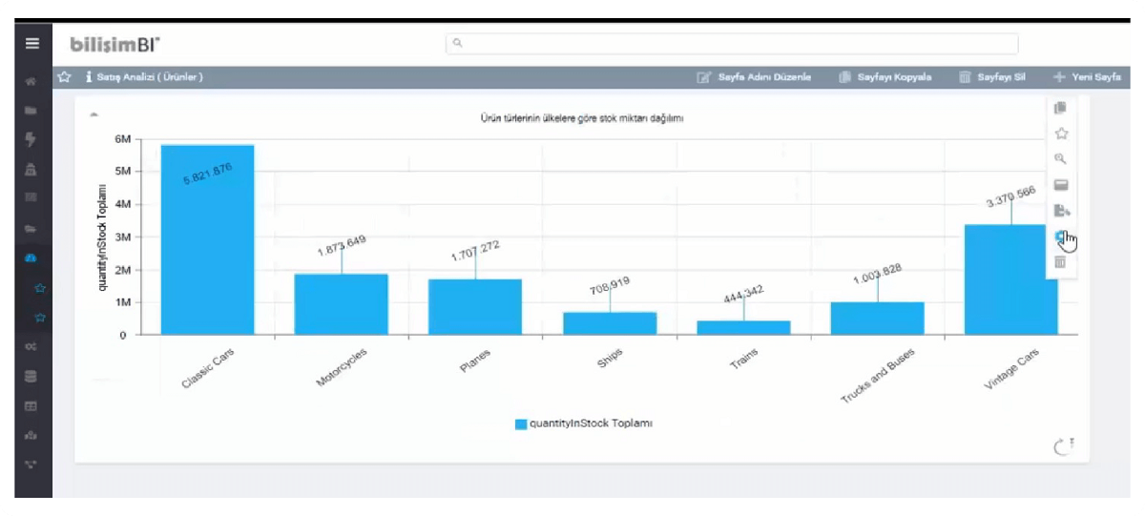
Task: Click the trash icon in chart toolbar
Action: (1060, 262)
